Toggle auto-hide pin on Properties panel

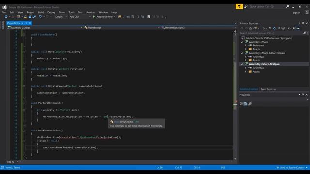click(303, 95)
